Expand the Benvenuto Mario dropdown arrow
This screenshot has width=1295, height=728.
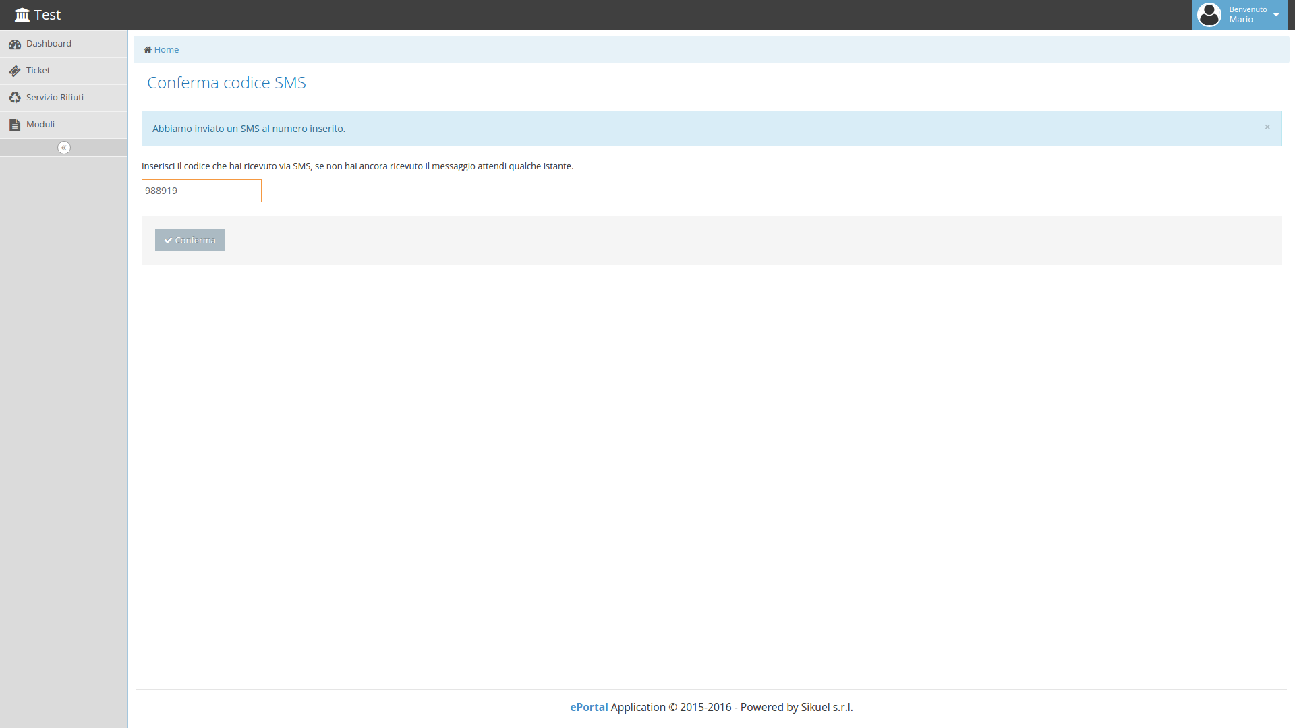[1276, 15]
